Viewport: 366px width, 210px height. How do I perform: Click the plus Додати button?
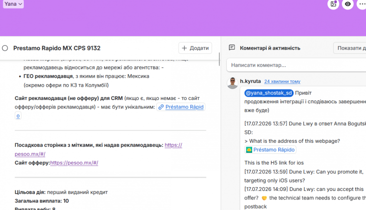click(195, 48)
